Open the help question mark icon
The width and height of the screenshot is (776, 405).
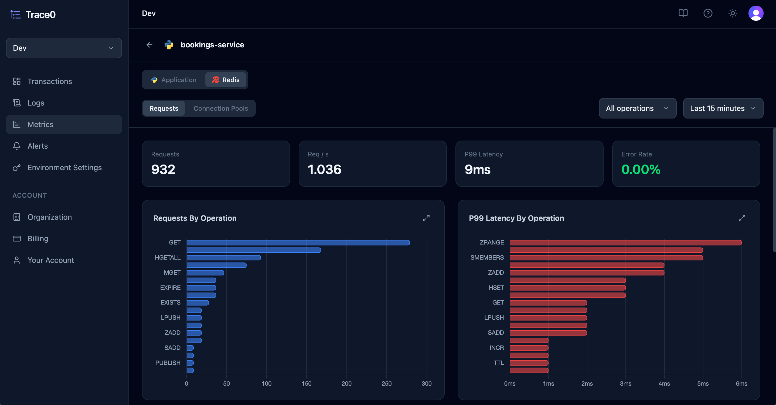[708, 13]
